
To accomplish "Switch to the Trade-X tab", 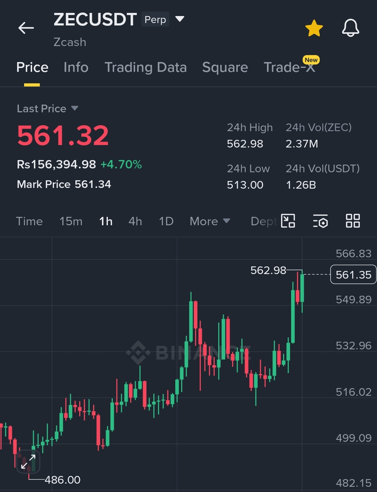I will point(289,67).
